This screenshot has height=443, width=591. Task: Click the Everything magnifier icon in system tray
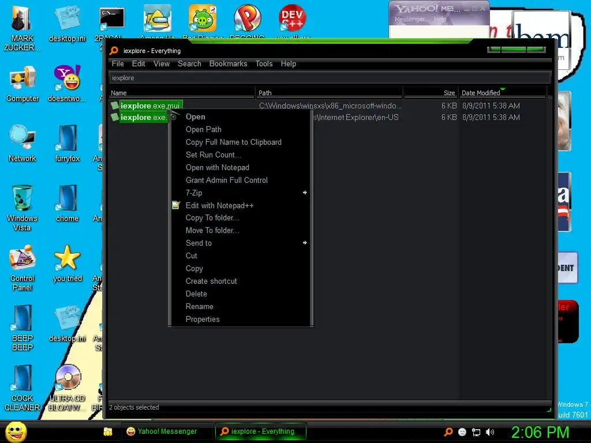(x=448, y=431)
